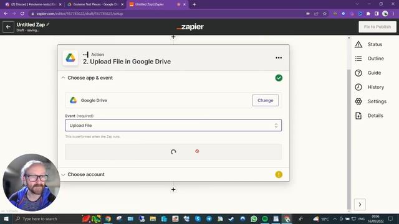This screenshot has height=224, width=399.
Task: Click the presenter webcam thumbnail
Action: pyautogui.click(x=31, y=182)
